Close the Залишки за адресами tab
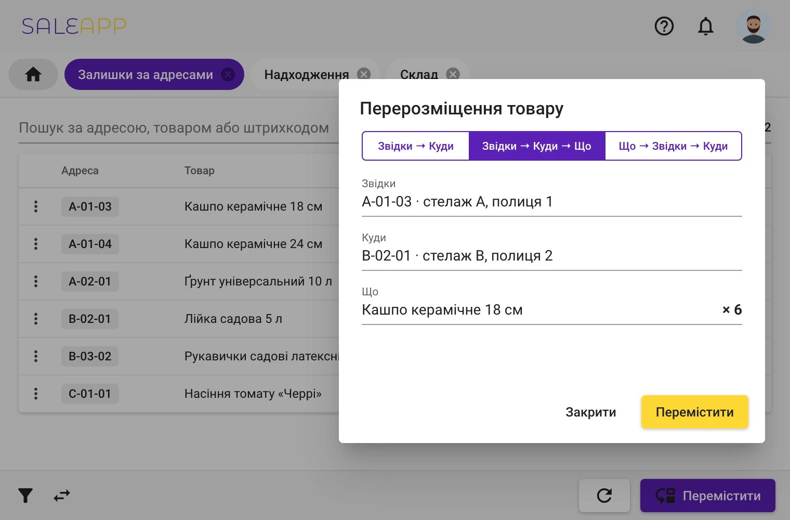The height and width of the screenshot is (520, 790). point(228,74)
